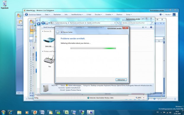Open the Office button in Word window
This screenshot has width=184, height=115.
tap(19, 15)
